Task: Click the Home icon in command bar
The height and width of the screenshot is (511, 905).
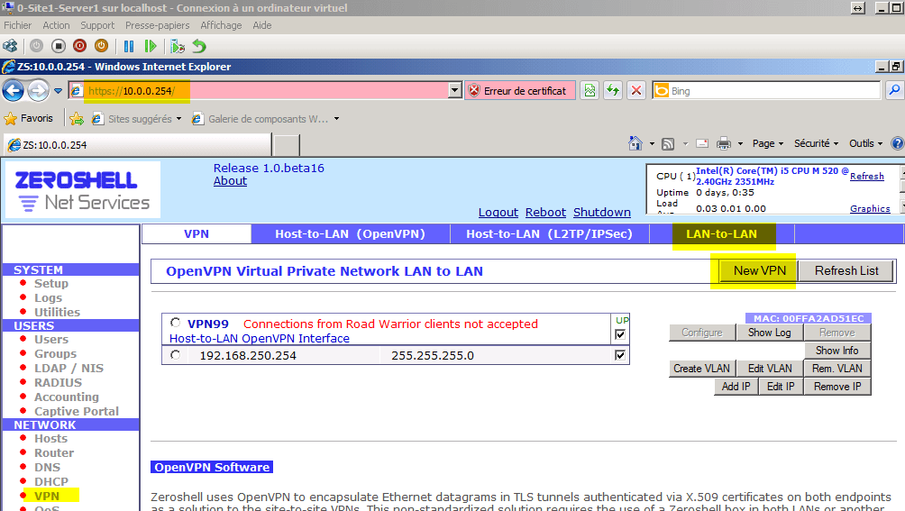Action: pos(635,143)
